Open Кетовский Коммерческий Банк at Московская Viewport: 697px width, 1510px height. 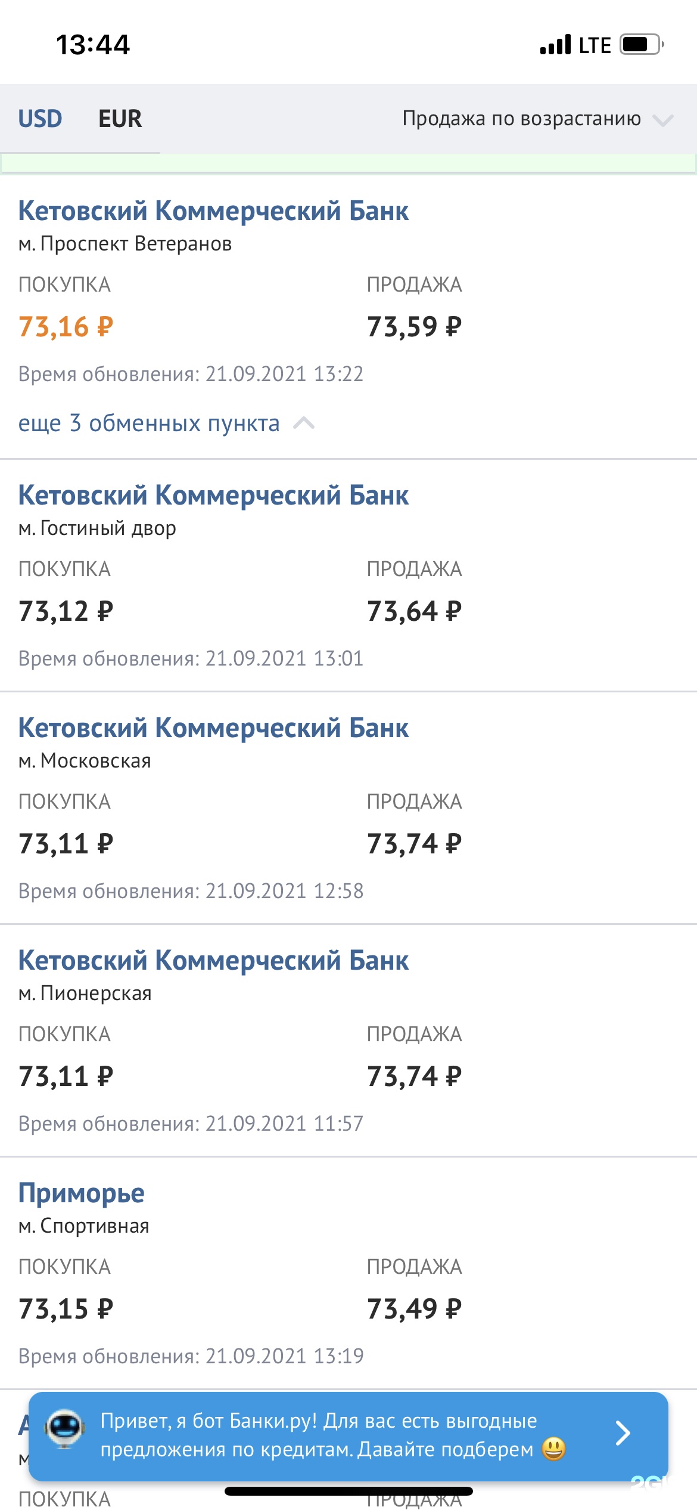pos(213,728)
